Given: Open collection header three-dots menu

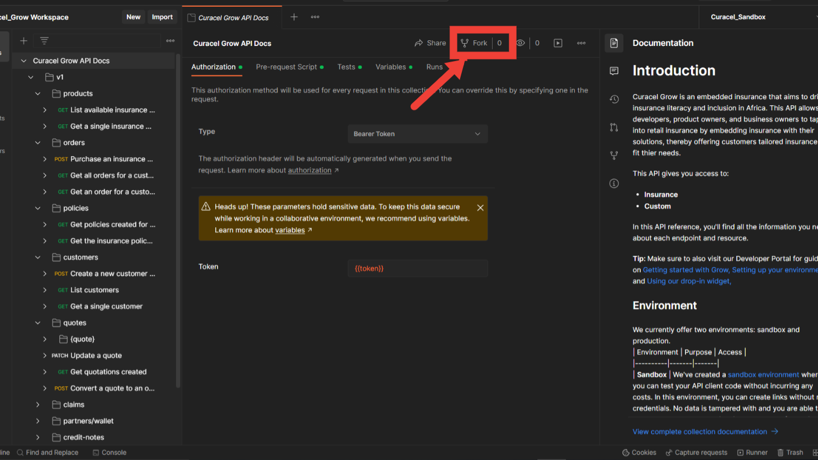Looking at the screenshot, I should point(581,43).
